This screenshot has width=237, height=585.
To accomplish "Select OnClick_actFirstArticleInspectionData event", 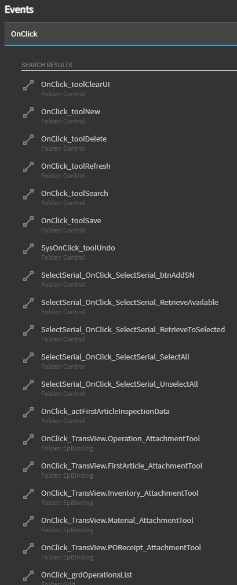I will point(129,416).
